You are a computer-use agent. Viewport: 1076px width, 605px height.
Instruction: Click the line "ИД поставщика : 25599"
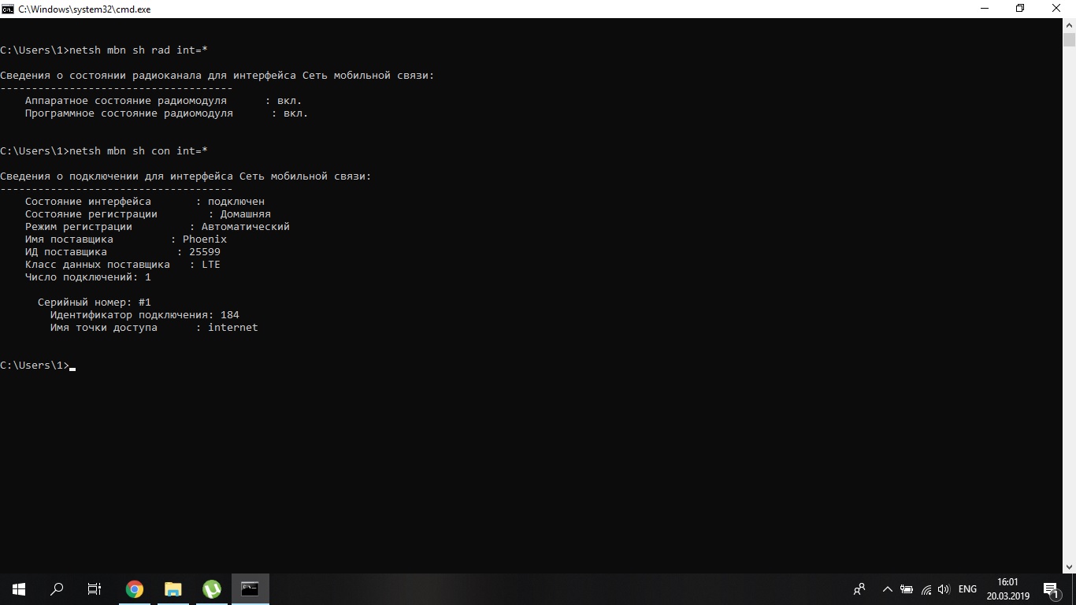(123, 252)
